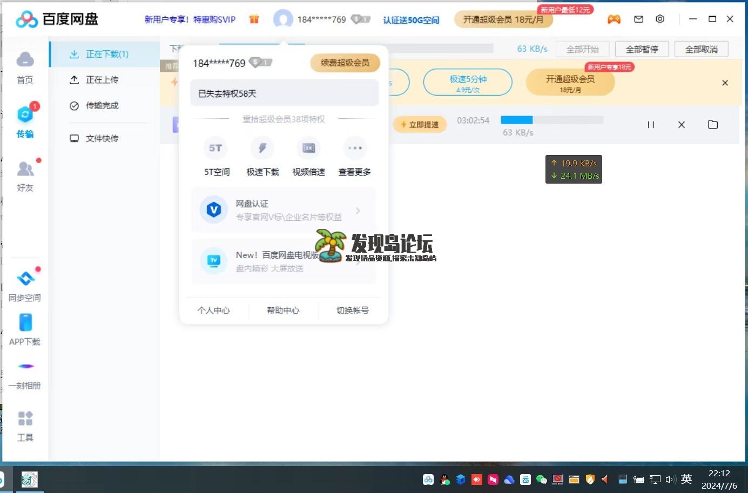748x493 pixels.
Task: Click the volume speaker tray icon
Action: click(671, 480)
